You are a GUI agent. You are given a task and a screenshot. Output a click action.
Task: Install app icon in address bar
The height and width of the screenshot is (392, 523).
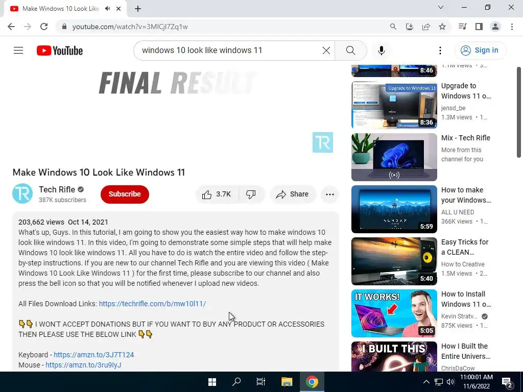click(410, 27)
